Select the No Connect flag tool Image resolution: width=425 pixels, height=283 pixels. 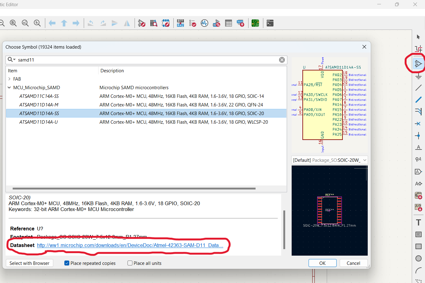coord(418,124)
